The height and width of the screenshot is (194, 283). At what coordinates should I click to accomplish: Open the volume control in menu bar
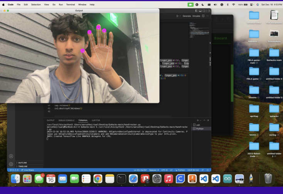click(215, 5)
